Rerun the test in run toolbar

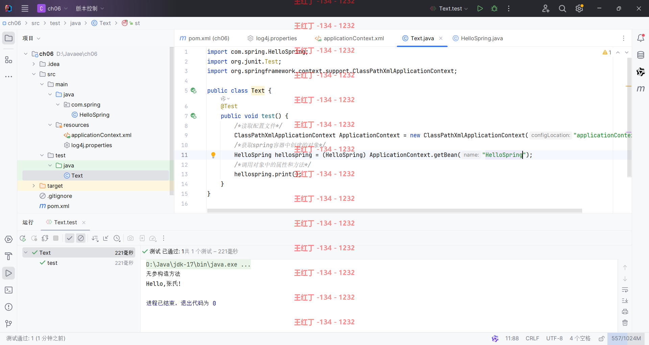coord(23,238)
